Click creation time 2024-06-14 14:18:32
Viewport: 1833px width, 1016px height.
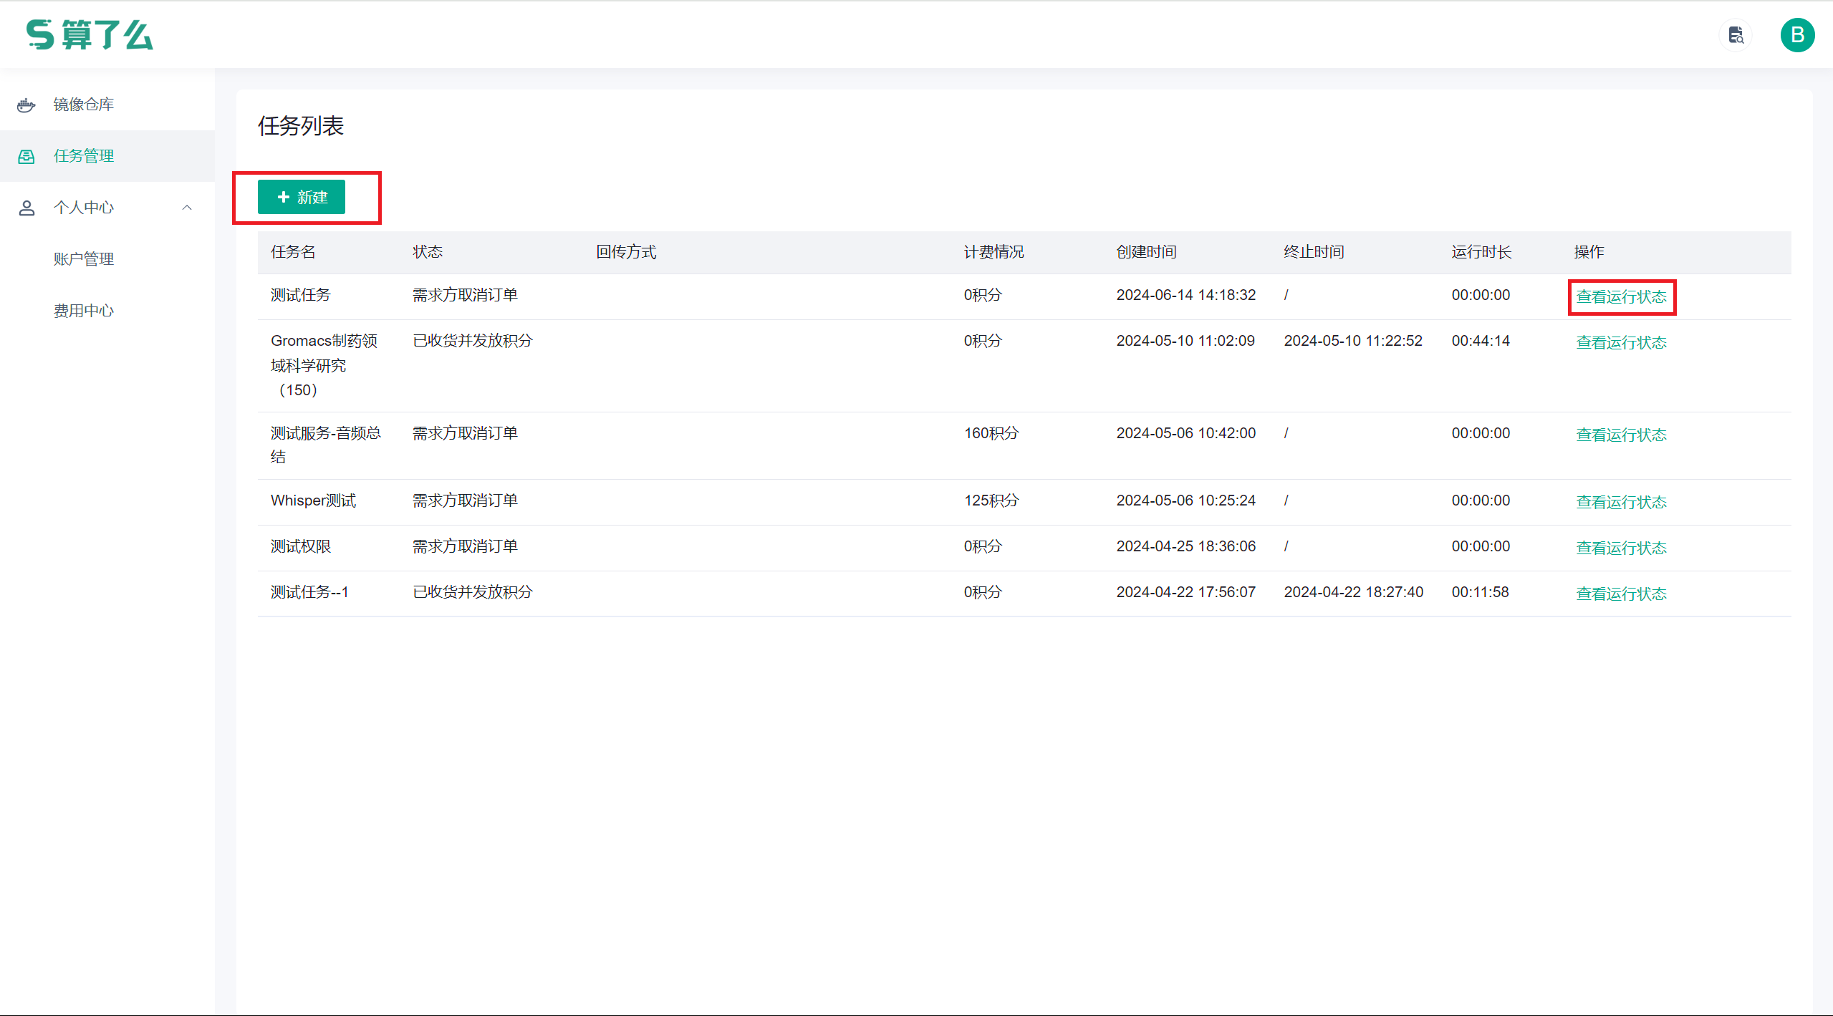point(1185,295)
